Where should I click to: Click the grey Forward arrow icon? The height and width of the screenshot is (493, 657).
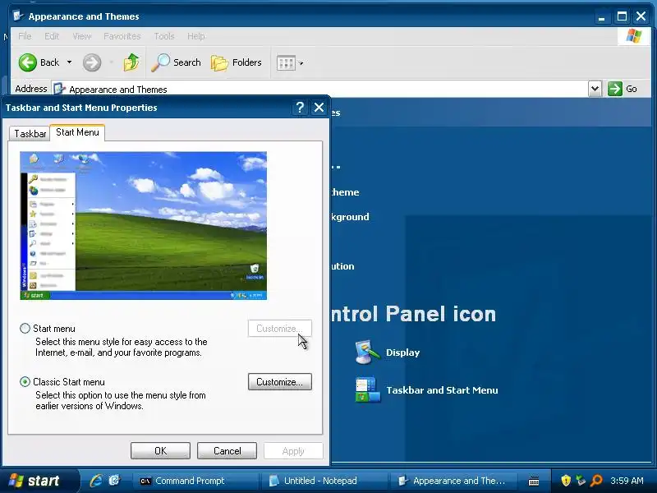91,63
